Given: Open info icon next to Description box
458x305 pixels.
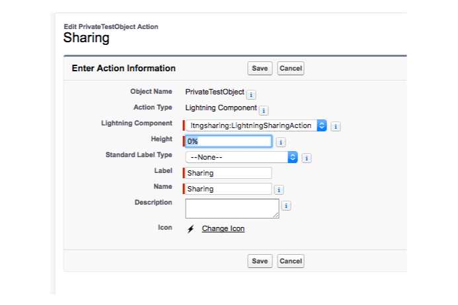Looking at the screenshot, I should (286, 206).
